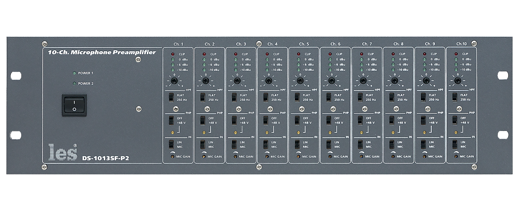519x211 pixels.
Task: Switch Ch. 4 input between LIN and MIC
Action: click(265, 144)
